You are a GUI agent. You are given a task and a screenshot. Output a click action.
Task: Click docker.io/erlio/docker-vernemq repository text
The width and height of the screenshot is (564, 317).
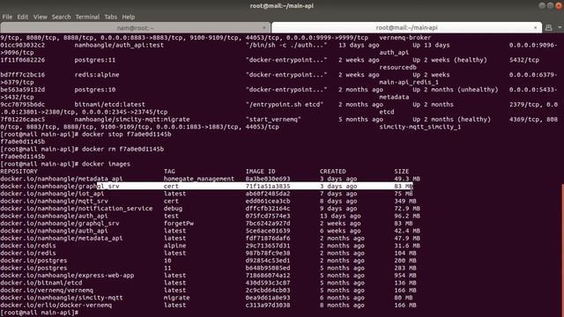click(56, 306)
